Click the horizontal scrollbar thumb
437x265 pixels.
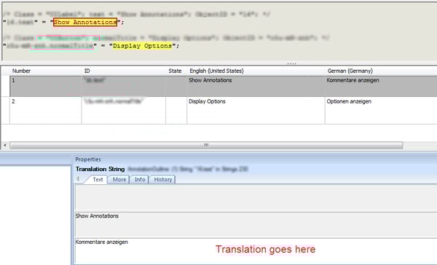pyautogui.click(x=206, y=145)
